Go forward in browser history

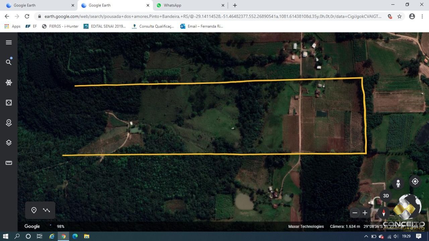tap(17, 16)
